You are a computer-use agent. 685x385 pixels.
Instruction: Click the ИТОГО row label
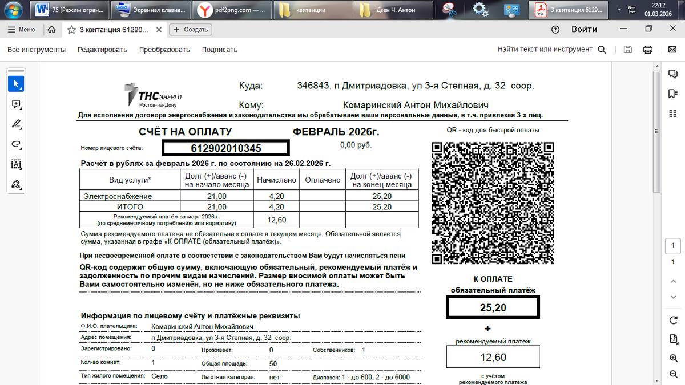point(130,206)
